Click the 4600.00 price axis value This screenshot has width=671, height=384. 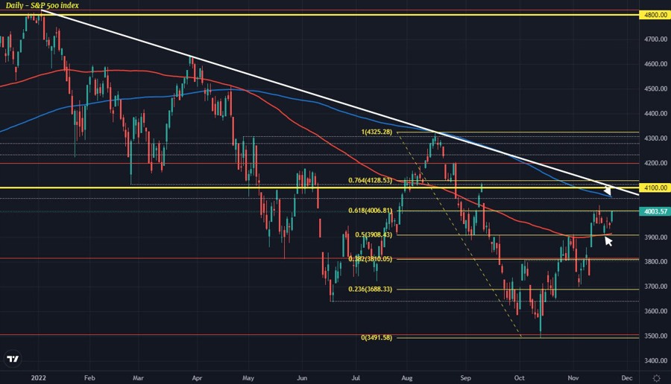[x=655, y=64]
